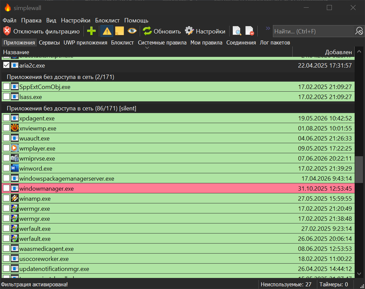The image size is (365, 289).
Task: Click the Отключить фильтрацию button label
Action: tap(47, 31)
